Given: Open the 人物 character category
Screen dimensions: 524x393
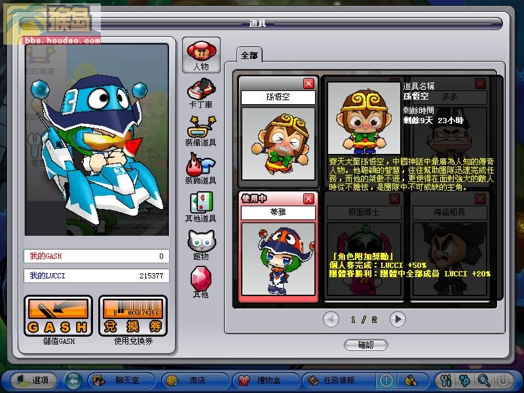Looking at the screenshot, I should (x=201, y=55).
